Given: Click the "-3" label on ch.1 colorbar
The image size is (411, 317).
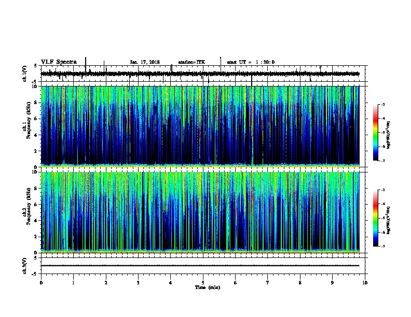Looking at the screenshot, I should 383,104.
